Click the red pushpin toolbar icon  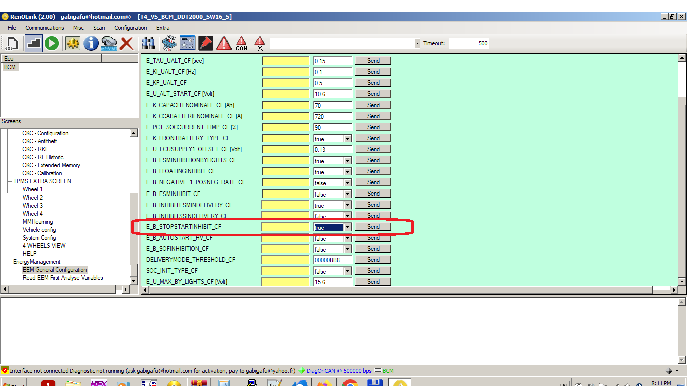point(205,43)
